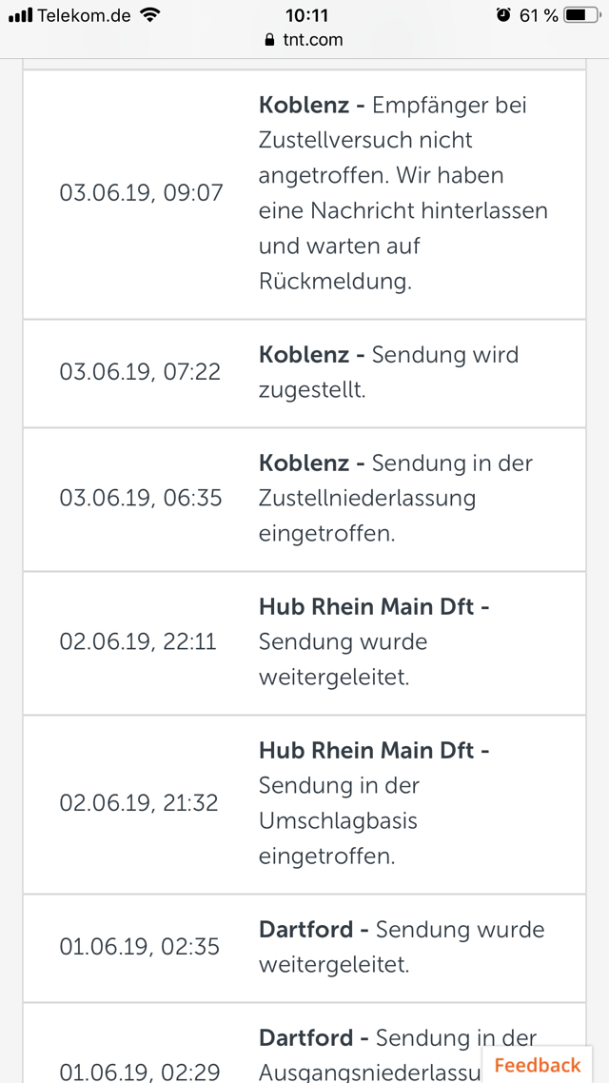Select Hub Rhein Main Umschlagbasis eingetroffen entry
This screenshot has width=609, height=1083.
[x=374, y=803]
